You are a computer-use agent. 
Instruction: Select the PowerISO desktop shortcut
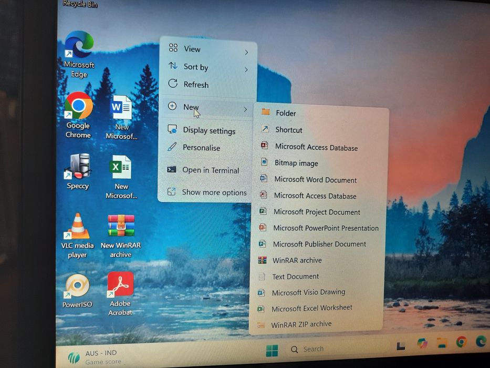[x=77, y=291]
